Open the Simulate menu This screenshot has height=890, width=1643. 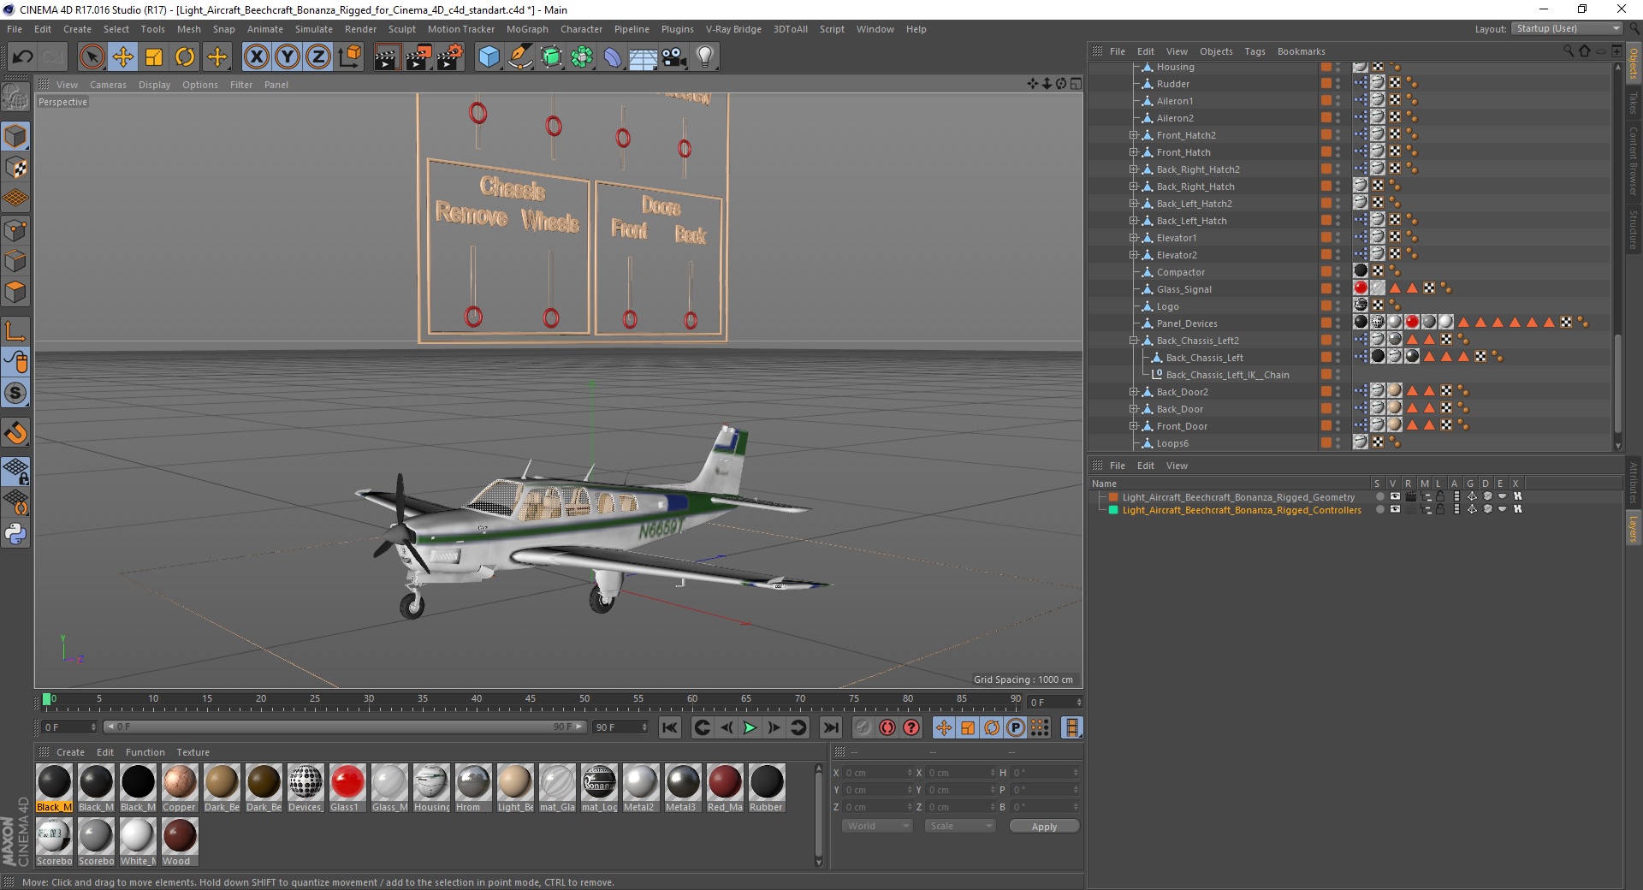coord(314,29)
